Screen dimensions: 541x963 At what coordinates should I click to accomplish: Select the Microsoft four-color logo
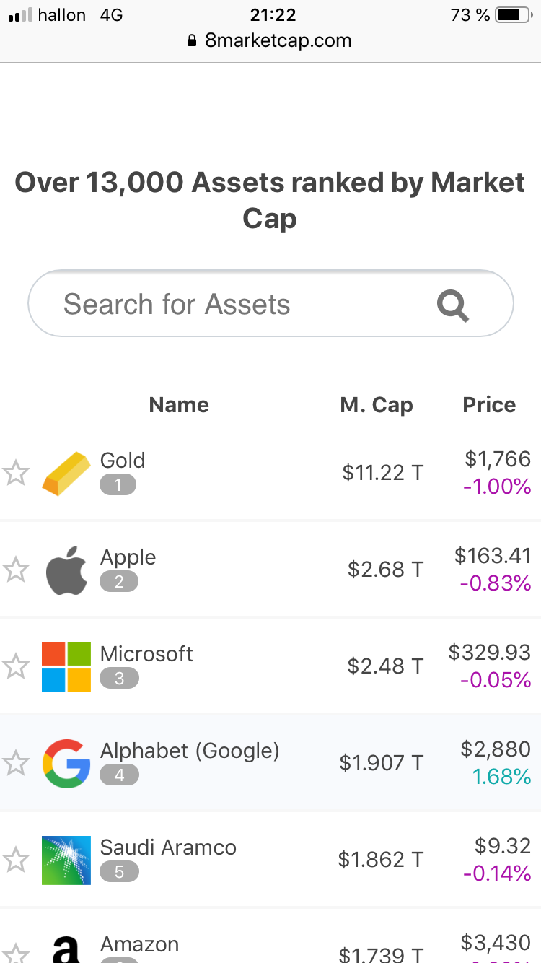[66, 667]
